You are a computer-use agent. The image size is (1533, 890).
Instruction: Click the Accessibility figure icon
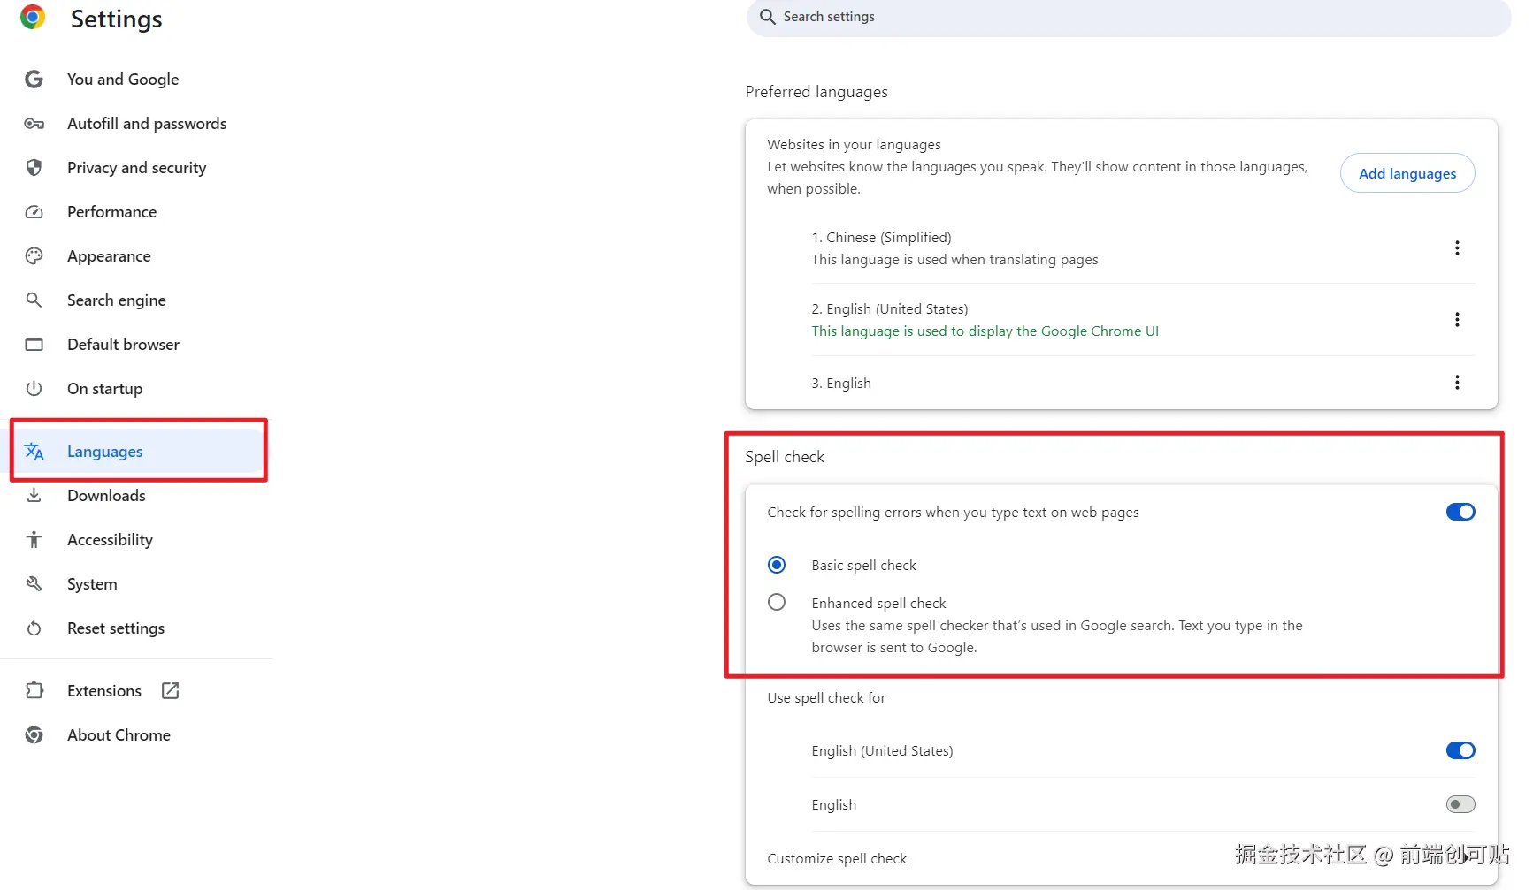pyautogui.click(x=34, y=540)
